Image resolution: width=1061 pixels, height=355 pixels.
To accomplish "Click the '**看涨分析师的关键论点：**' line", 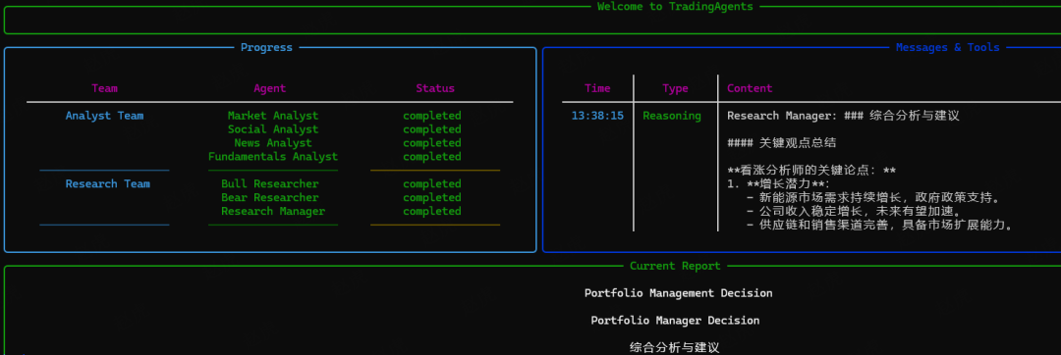I will (811, 170).
